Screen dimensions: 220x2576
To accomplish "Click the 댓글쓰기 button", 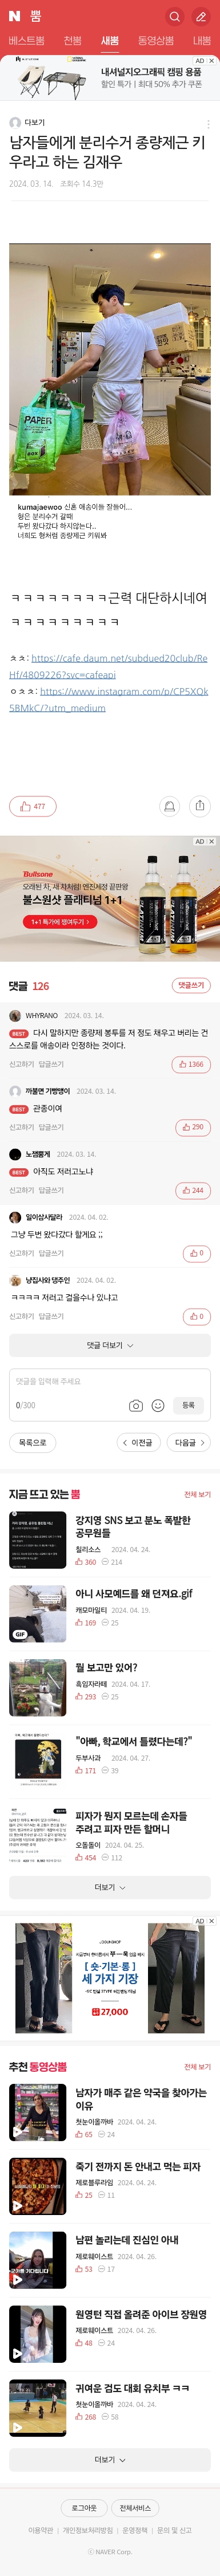I will [x=191, y=985].
